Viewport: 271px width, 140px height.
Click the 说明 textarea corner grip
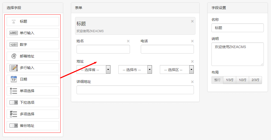click(x=262, y=64)
